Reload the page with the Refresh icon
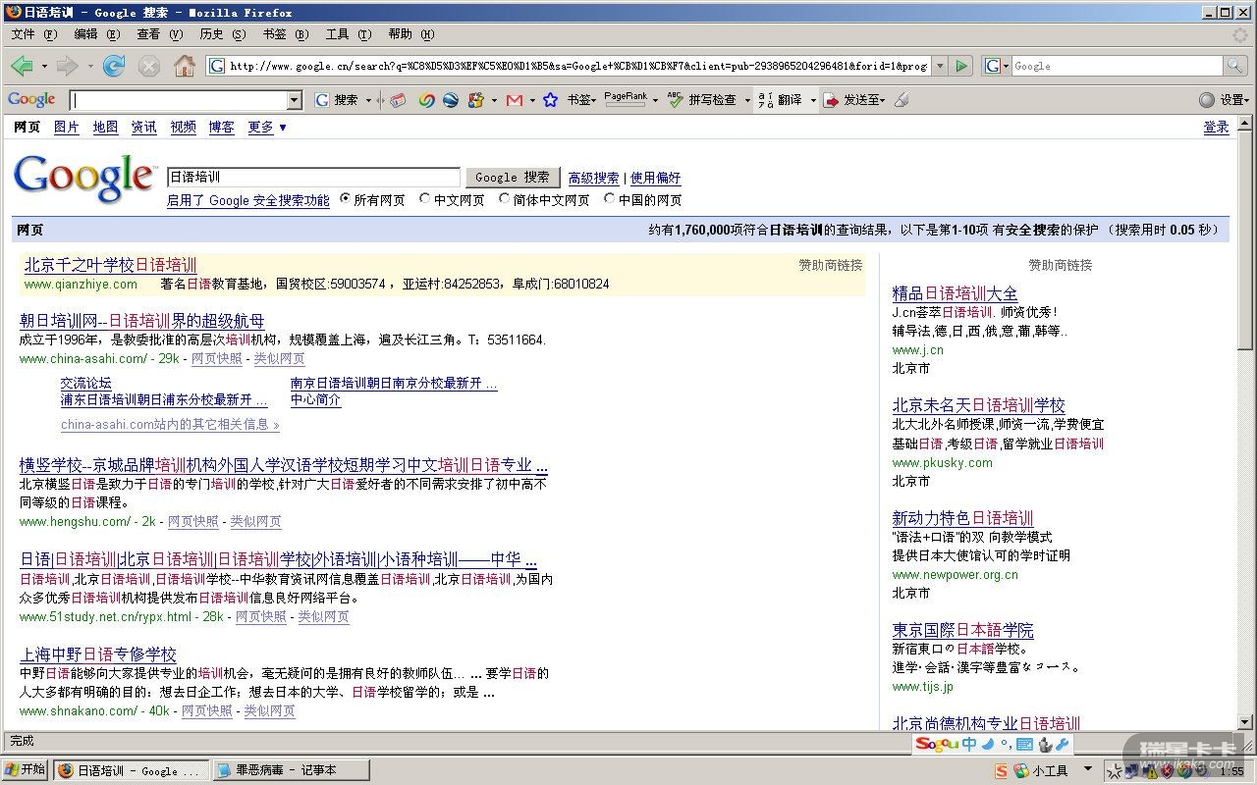 click(x=114, y=66)
